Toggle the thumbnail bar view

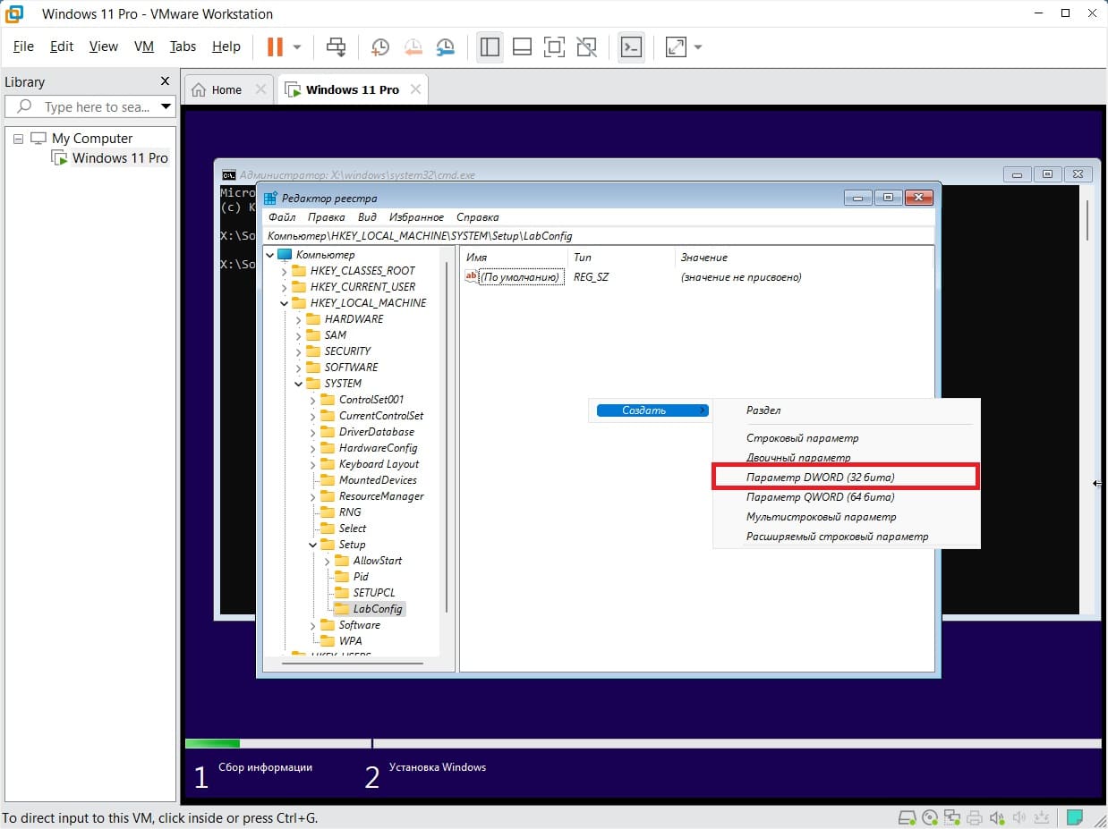click(523, 47)
